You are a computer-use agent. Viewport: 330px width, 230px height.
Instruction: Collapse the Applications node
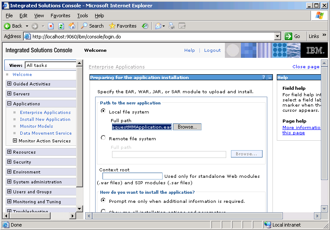[9, 103]
